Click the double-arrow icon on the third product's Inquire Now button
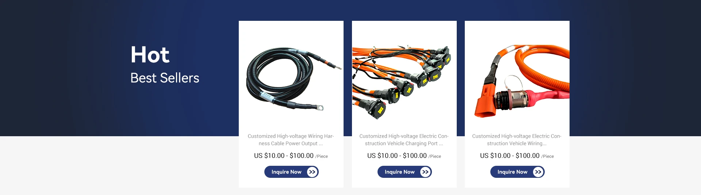This screenshot has height=195, width=701. 538,172
